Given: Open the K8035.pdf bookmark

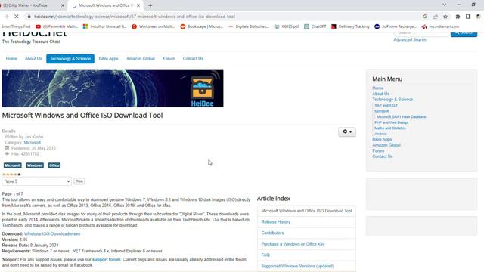Looking at the screenshot, I should click(287, 26).
